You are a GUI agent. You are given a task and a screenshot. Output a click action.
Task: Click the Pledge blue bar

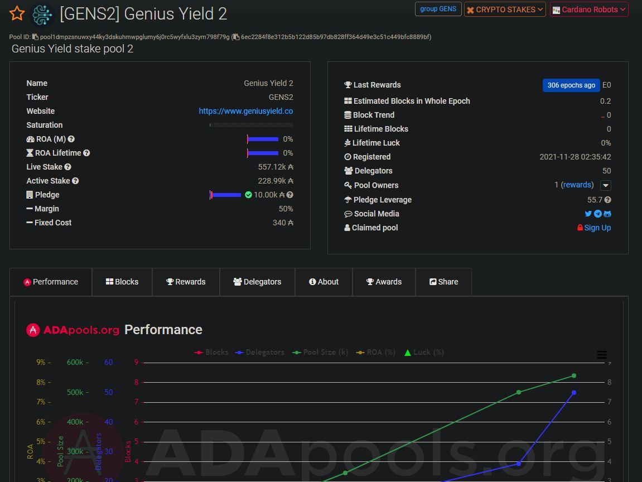click(x=225, y=195)
